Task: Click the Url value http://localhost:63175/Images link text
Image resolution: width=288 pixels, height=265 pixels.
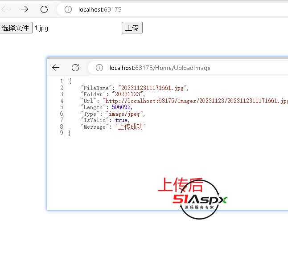Action: coord(195,101)
